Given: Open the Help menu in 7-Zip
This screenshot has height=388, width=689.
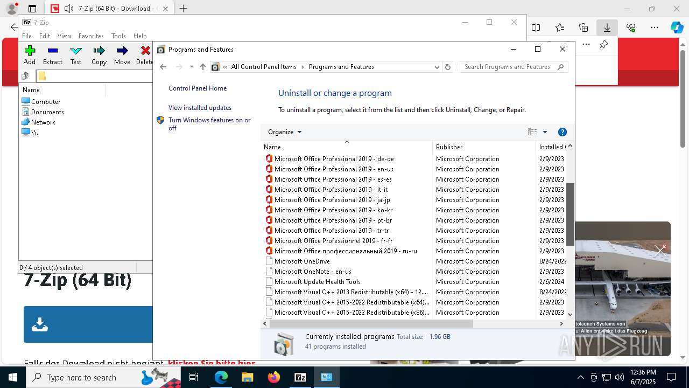Looking at the screenshot, I should (x=140, y=36).
